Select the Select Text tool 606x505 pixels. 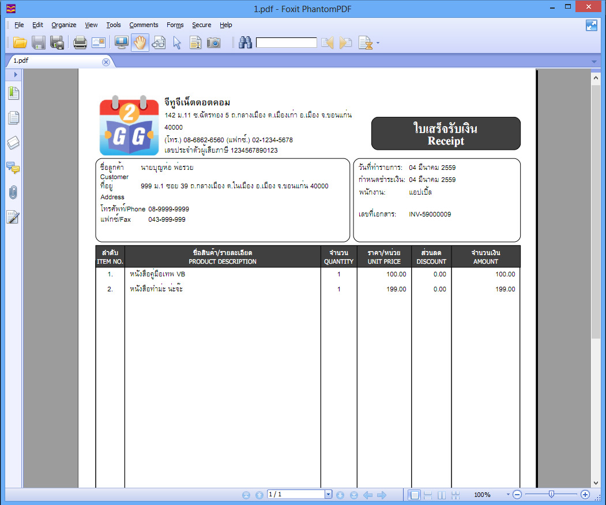click(x=195, y=43)
